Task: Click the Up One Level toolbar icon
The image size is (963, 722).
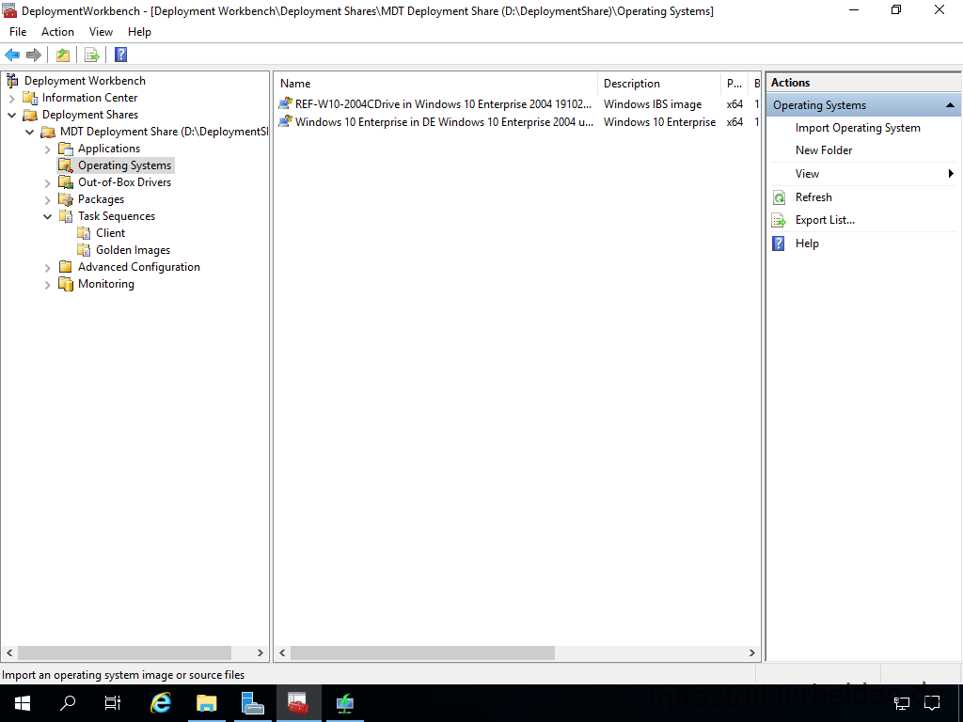Action: coord(63,55)
